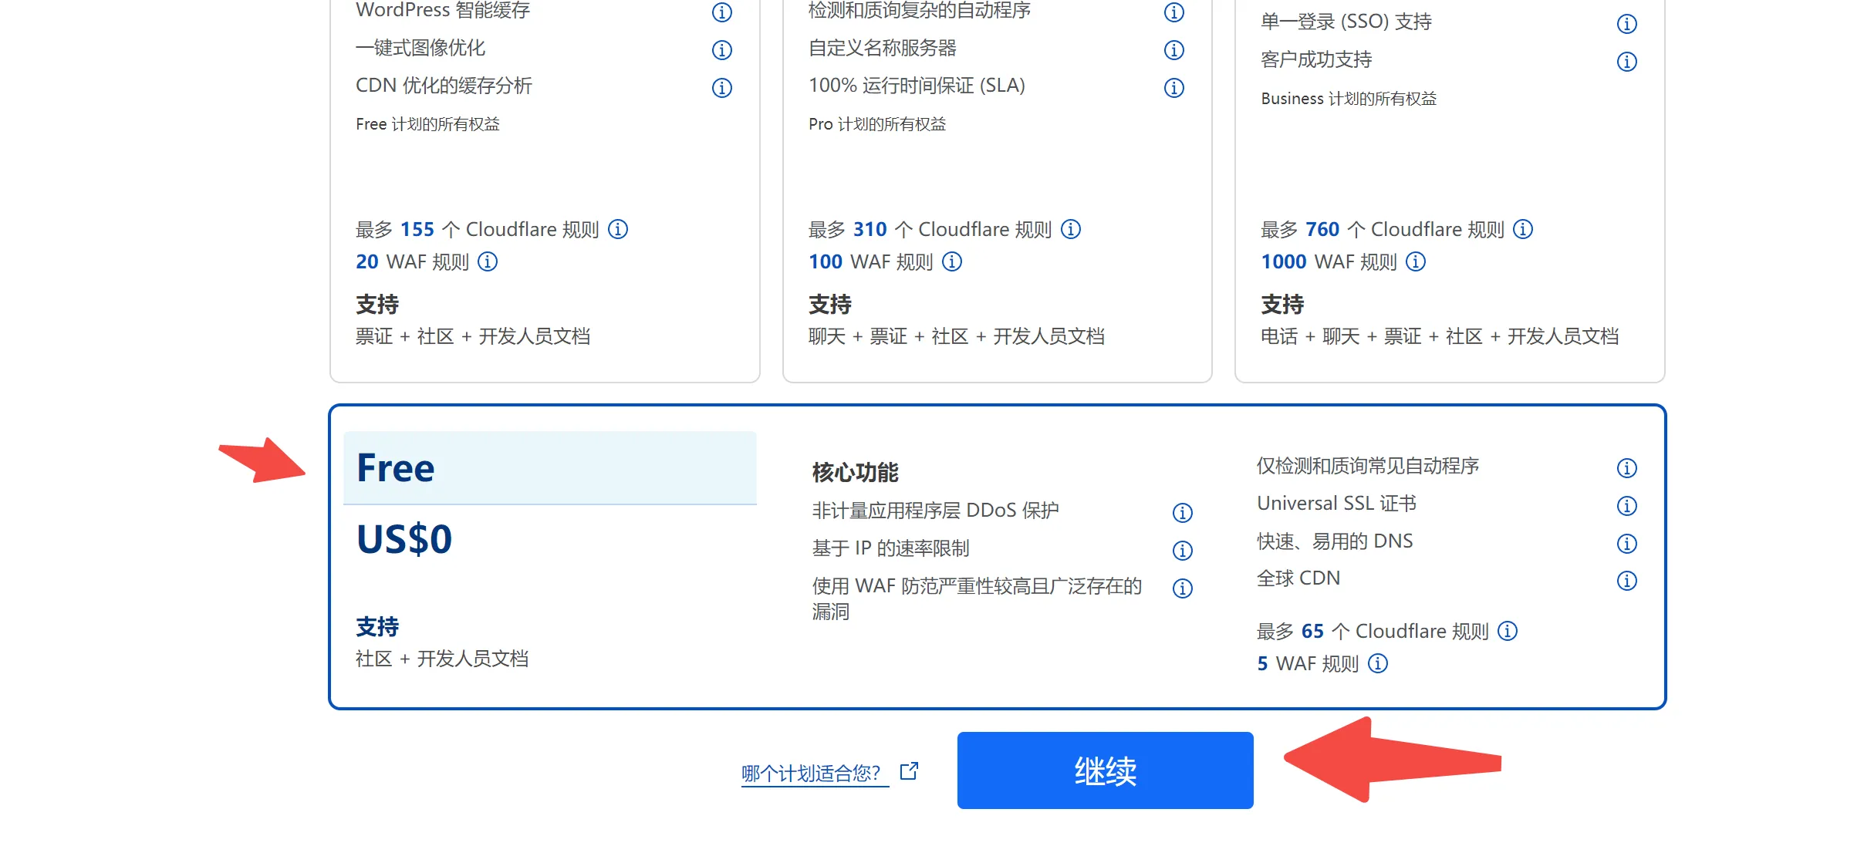This screenshot has width=1864, height=853.
Task: Open info icon beside 客户成功支持
Action: click(1626, 62)
